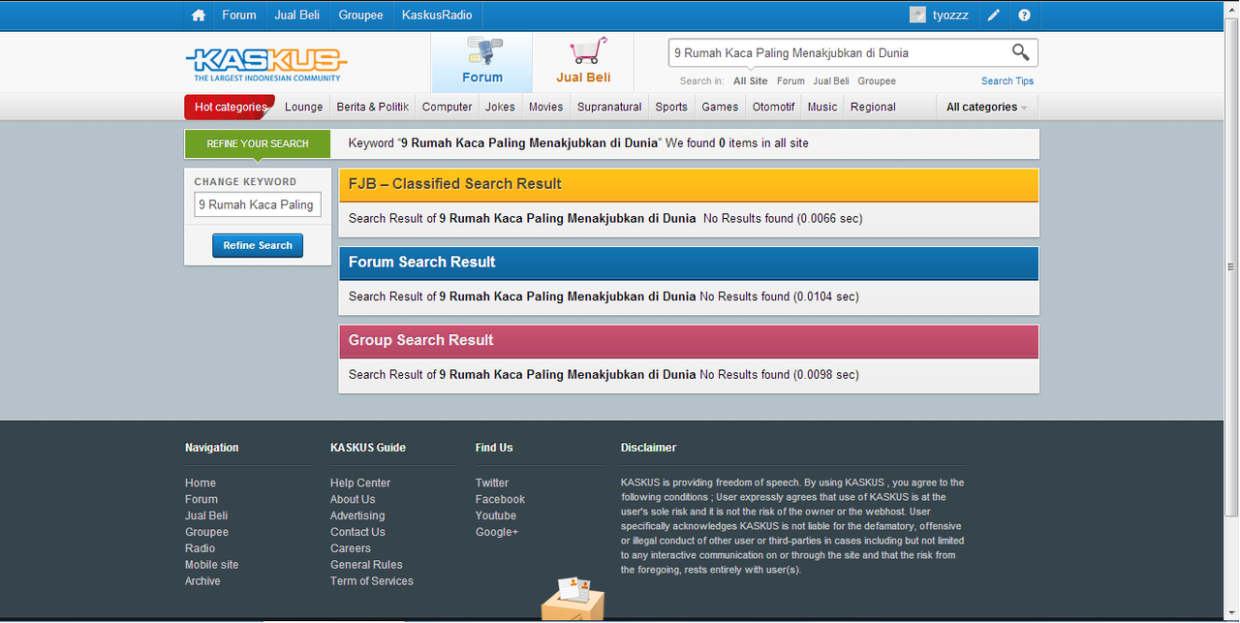This screenshot has width=1240, height=623.
Task: Set search scope to Groupee
Action: pyautogui.click(x=877, y=81)
